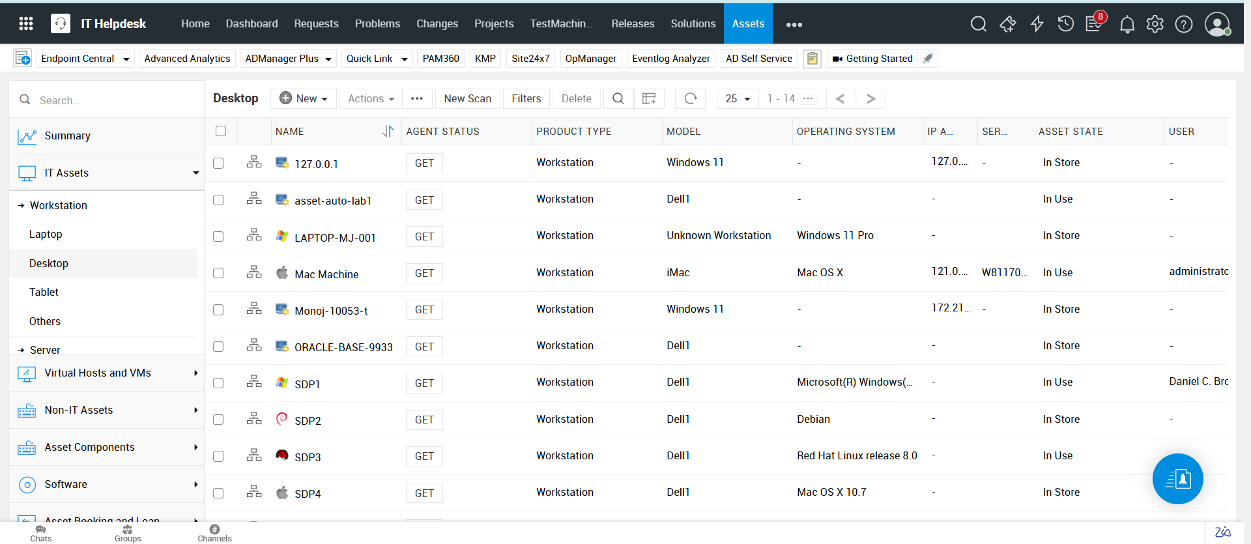Select Tablet in the sidebar
Screen dimensions: 1251x544
(x=44, y=292)
